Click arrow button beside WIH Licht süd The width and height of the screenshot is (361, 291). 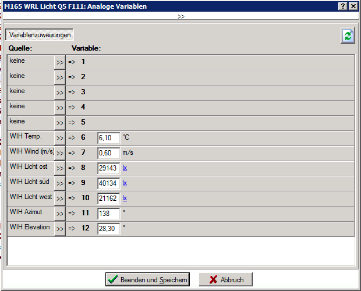pyautogui.click(x=59, y=183)
